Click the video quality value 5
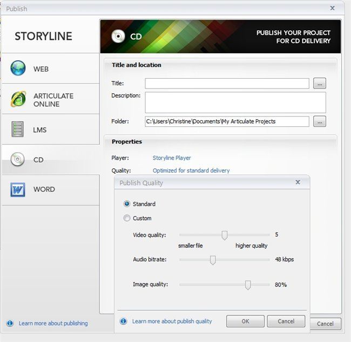 276,235
